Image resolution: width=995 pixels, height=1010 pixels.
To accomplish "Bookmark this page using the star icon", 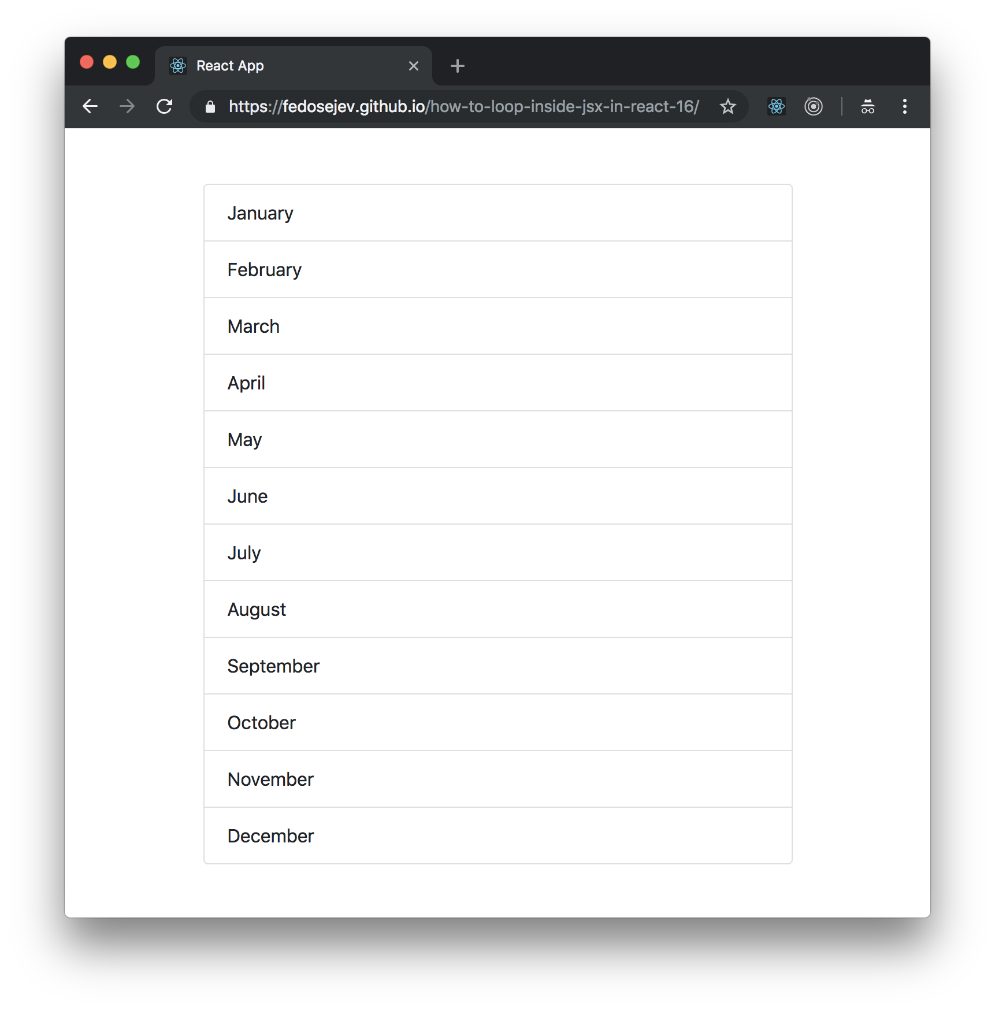I will tap(727, 106).
